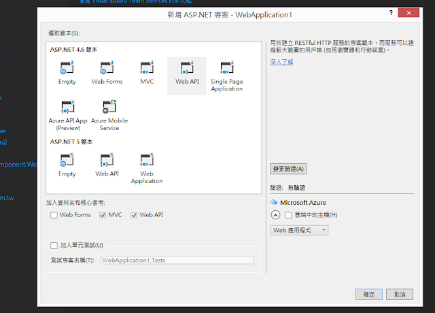Image resolution: width=435 pixels, height=313 pixels.
Task: Click the Microsoft Azure section title
Action: point(303,203)
